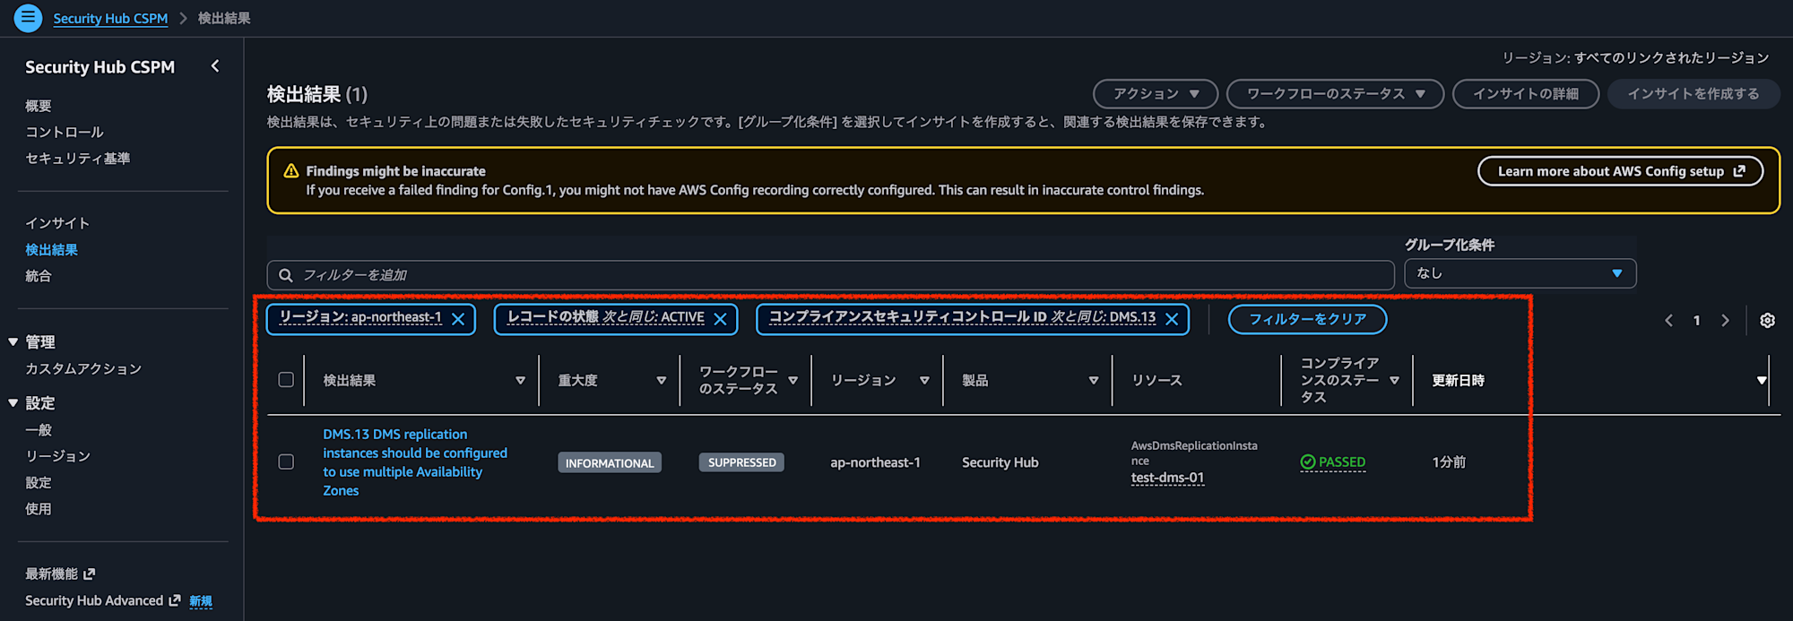Open the DMS.13 DMS replication instances finding
Image resolution: width=1793 pixels, height=621 pixels.
tap(415, 462)
